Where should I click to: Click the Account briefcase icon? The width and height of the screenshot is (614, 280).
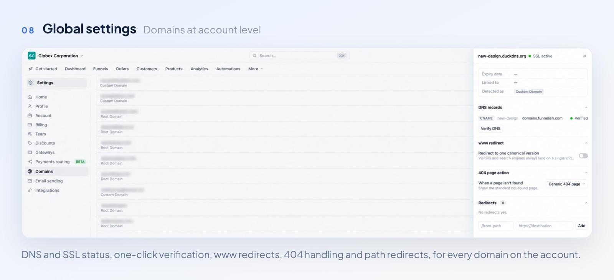pos(30,116)
